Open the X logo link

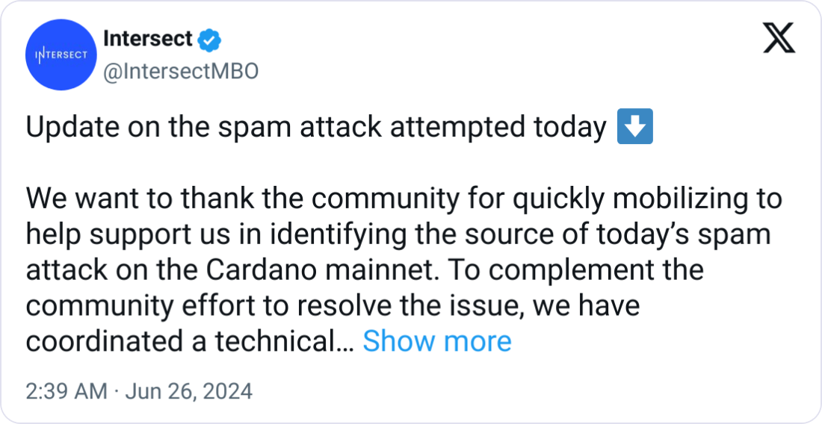(x=779, y=38)
